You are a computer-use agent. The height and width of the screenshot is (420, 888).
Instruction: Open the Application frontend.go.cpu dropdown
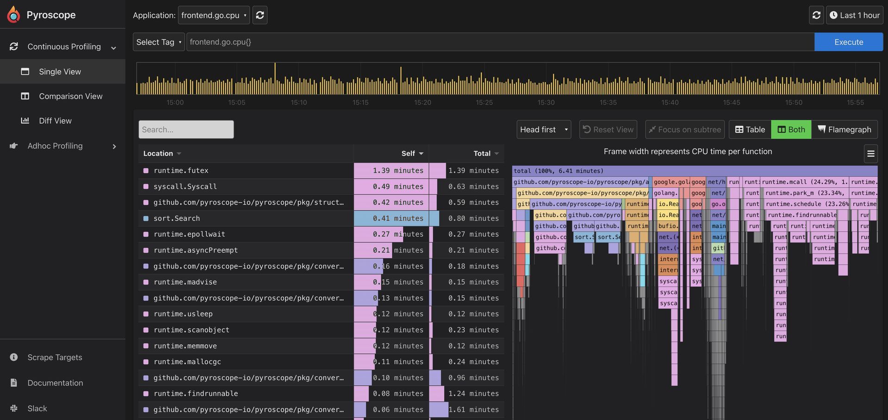click(214, 15)
